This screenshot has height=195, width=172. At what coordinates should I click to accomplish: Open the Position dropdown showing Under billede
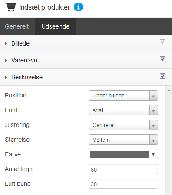pyautogui.click(x=123, y=95)
